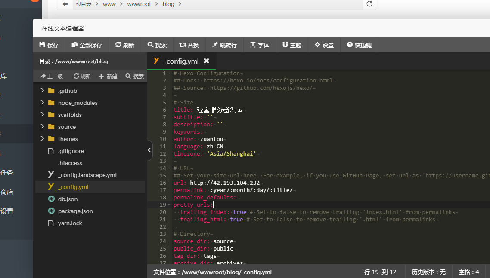490x278 pixels.
Task: Click timezone value 'Asia/Shanghai'
Action: (231, 153)
